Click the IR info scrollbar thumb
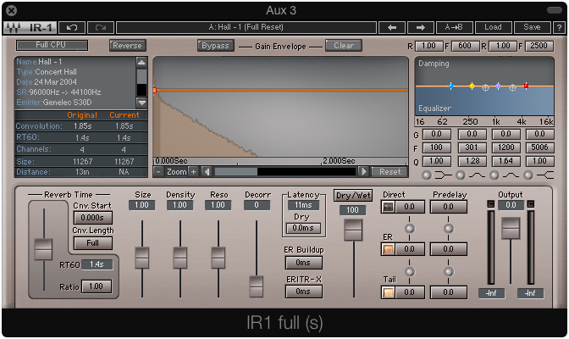 pos(141,76)
